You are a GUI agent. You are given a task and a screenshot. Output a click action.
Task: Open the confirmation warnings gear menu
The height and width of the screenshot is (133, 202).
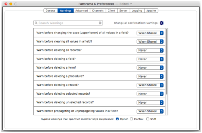coord(162,23)
